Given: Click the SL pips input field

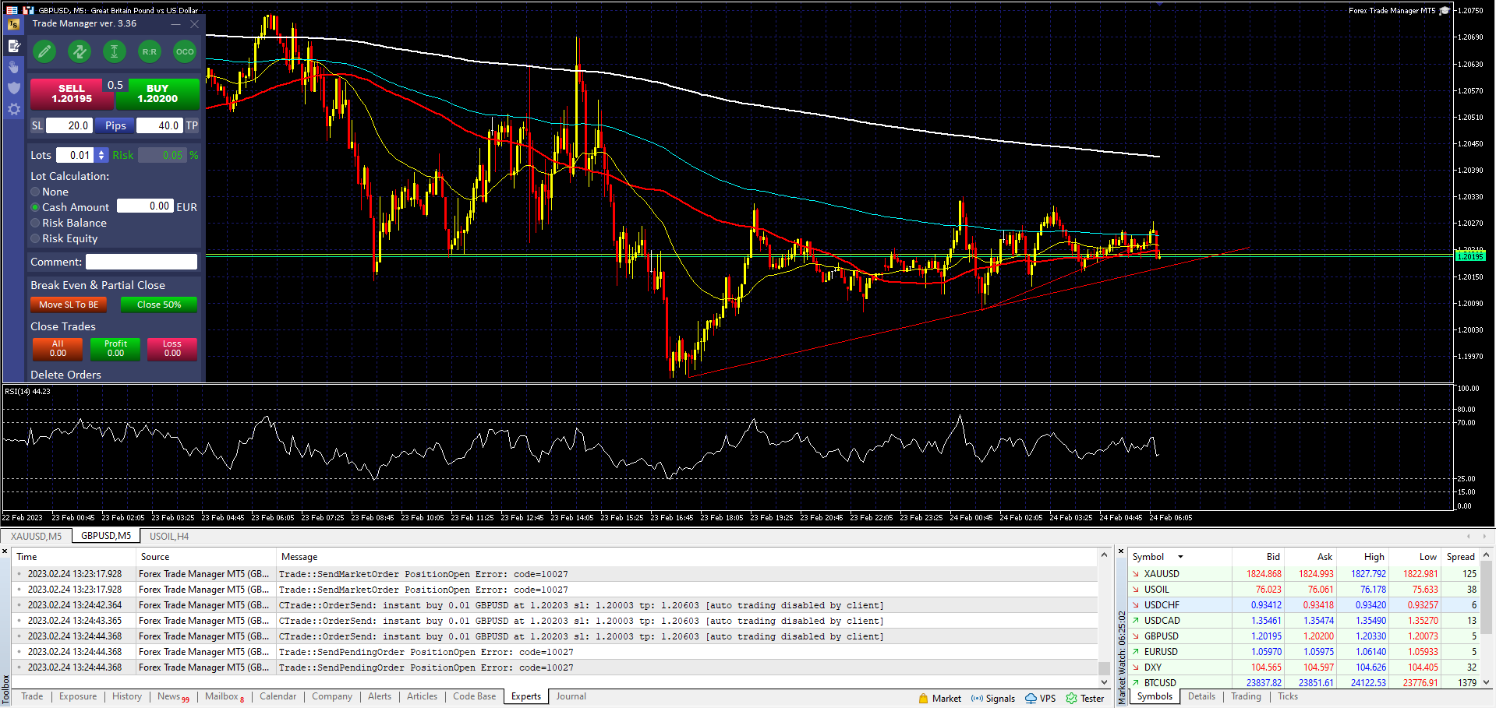Looking at the screenshot, I should [69, 125].
